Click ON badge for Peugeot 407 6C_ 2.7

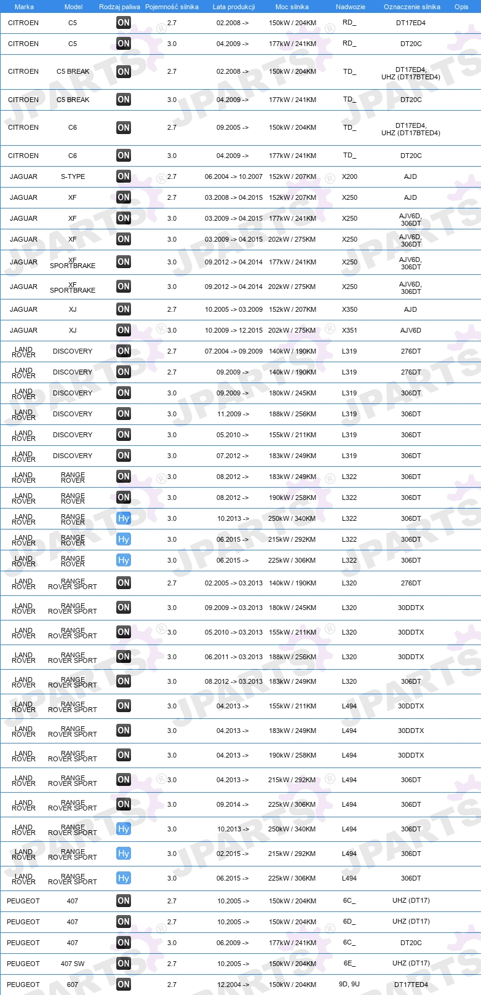click(x=124, y=901)
